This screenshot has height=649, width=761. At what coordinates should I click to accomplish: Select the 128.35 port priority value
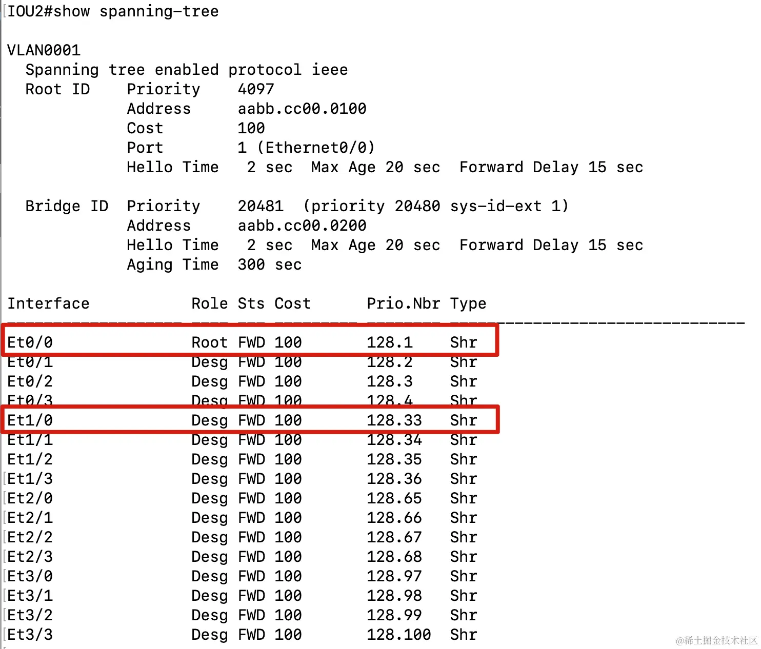(394, 459)
